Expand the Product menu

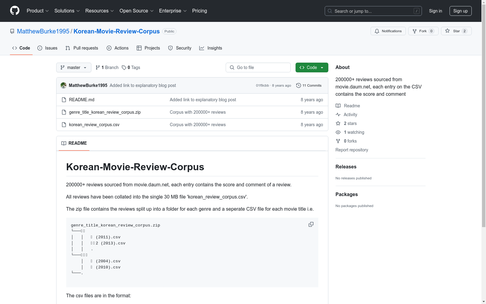click(38, 11)
